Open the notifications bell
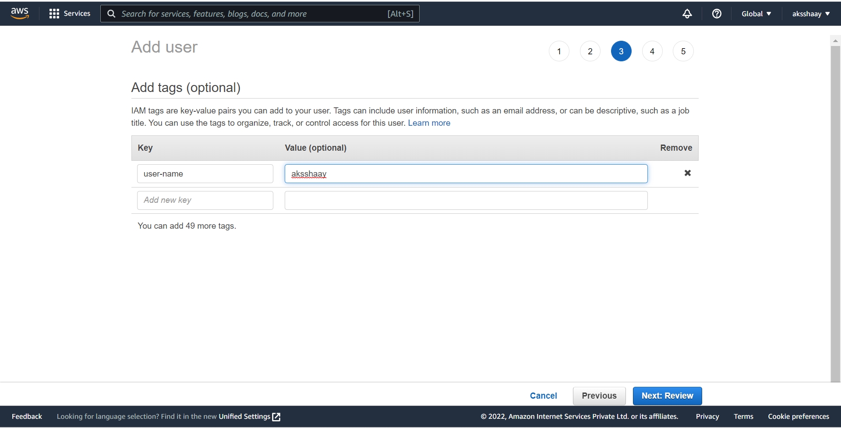The width and height of the screenshot is (841, 428). [x=687, y=14]
